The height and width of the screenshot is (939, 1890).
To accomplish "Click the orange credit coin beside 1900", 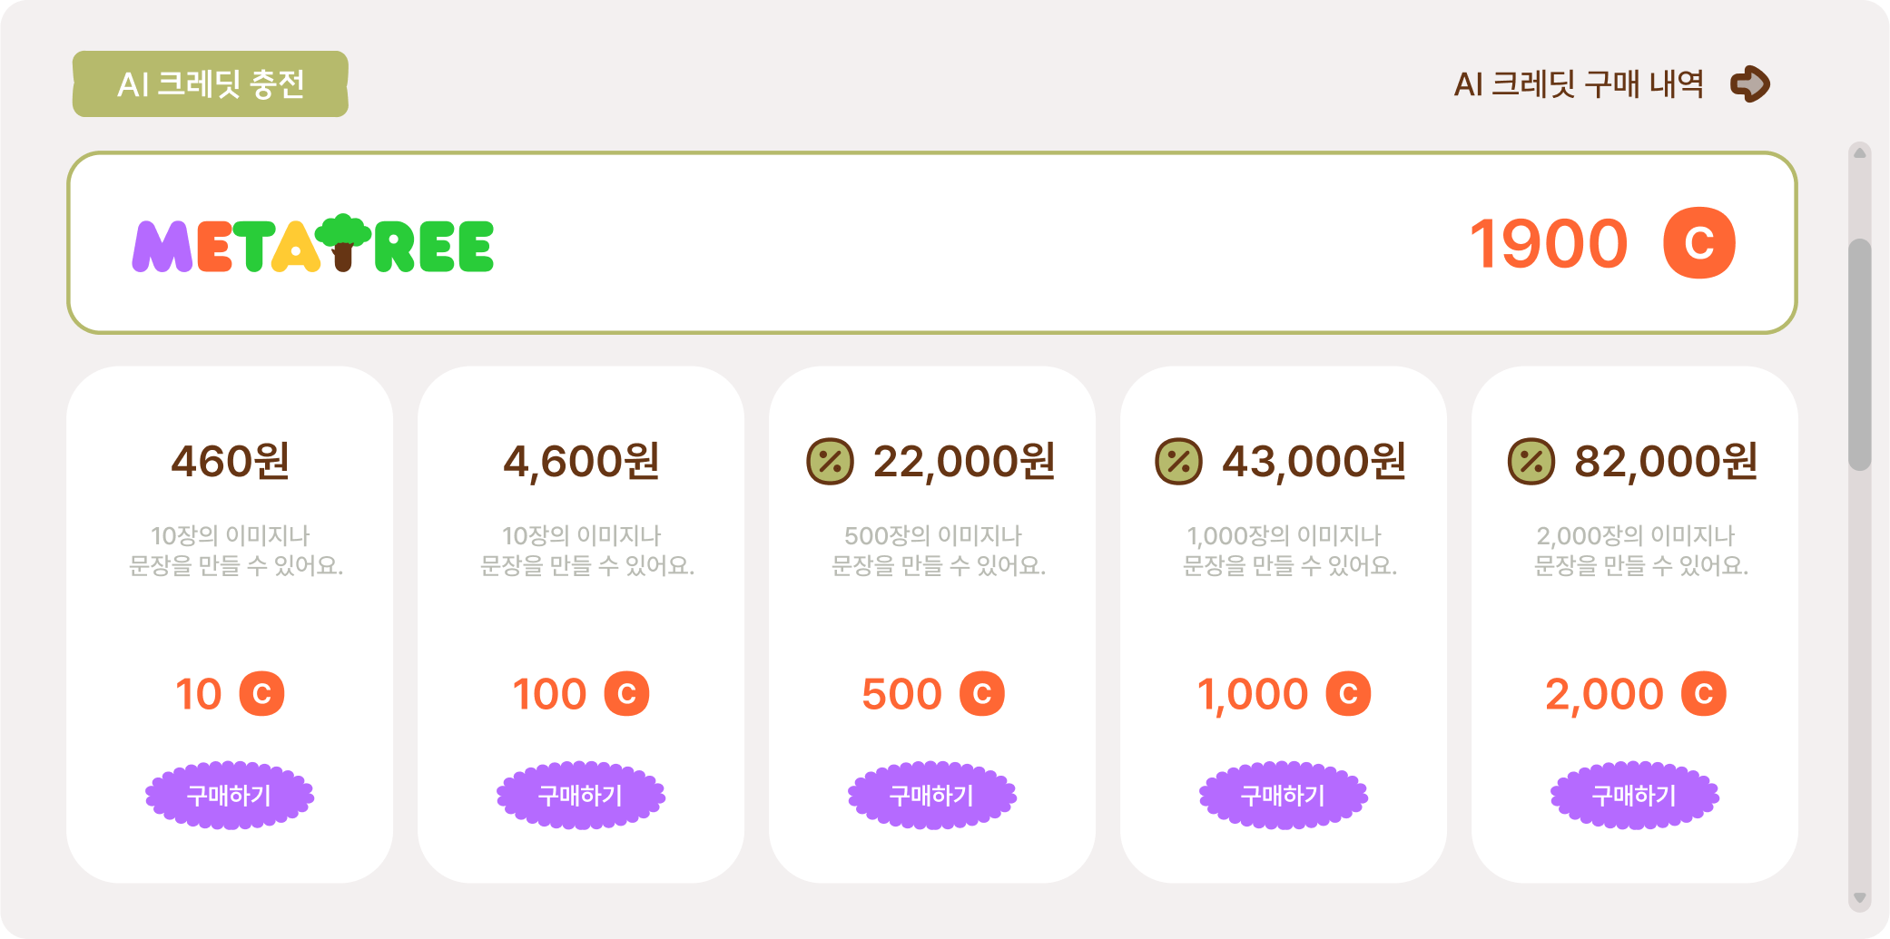I will point(1698,243).
